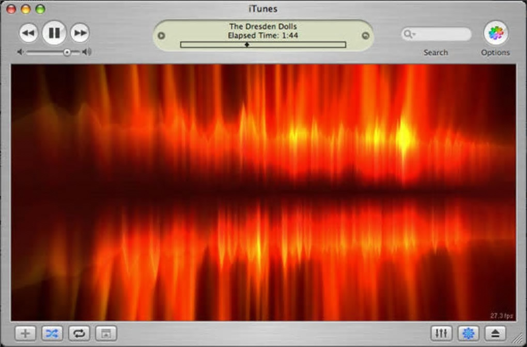Click the song progress bar diamond
This screenshot has width=527, height=347.
click(246, 44)
